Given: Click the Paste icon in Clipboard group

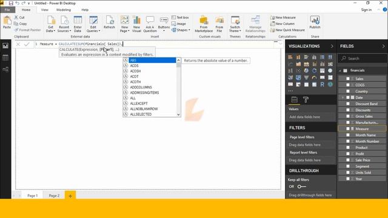Looking at the screenshot, I should pyautogui.click(x=7, y=22).
